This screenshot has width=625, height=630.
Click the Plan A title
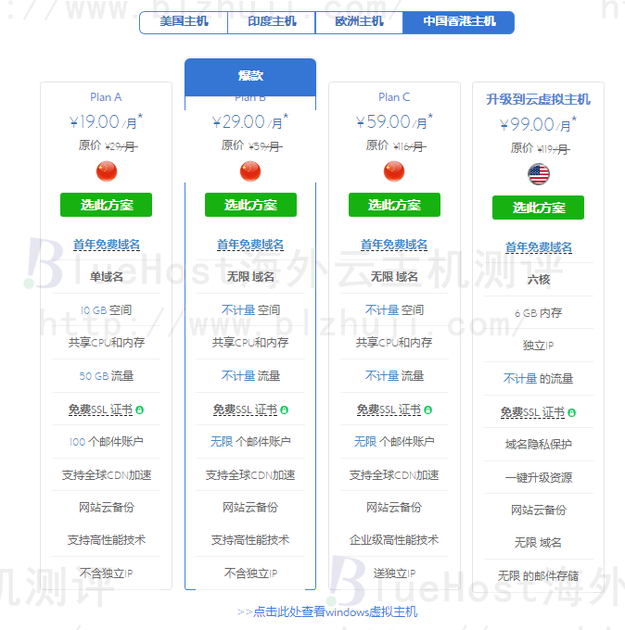[x=106, y=97]
